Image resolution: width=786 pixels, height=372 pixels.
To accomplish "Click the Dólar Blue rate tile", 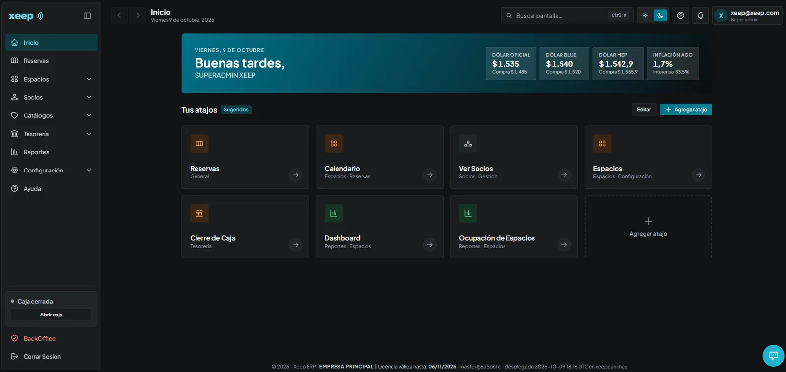I will tap(564, 63).
